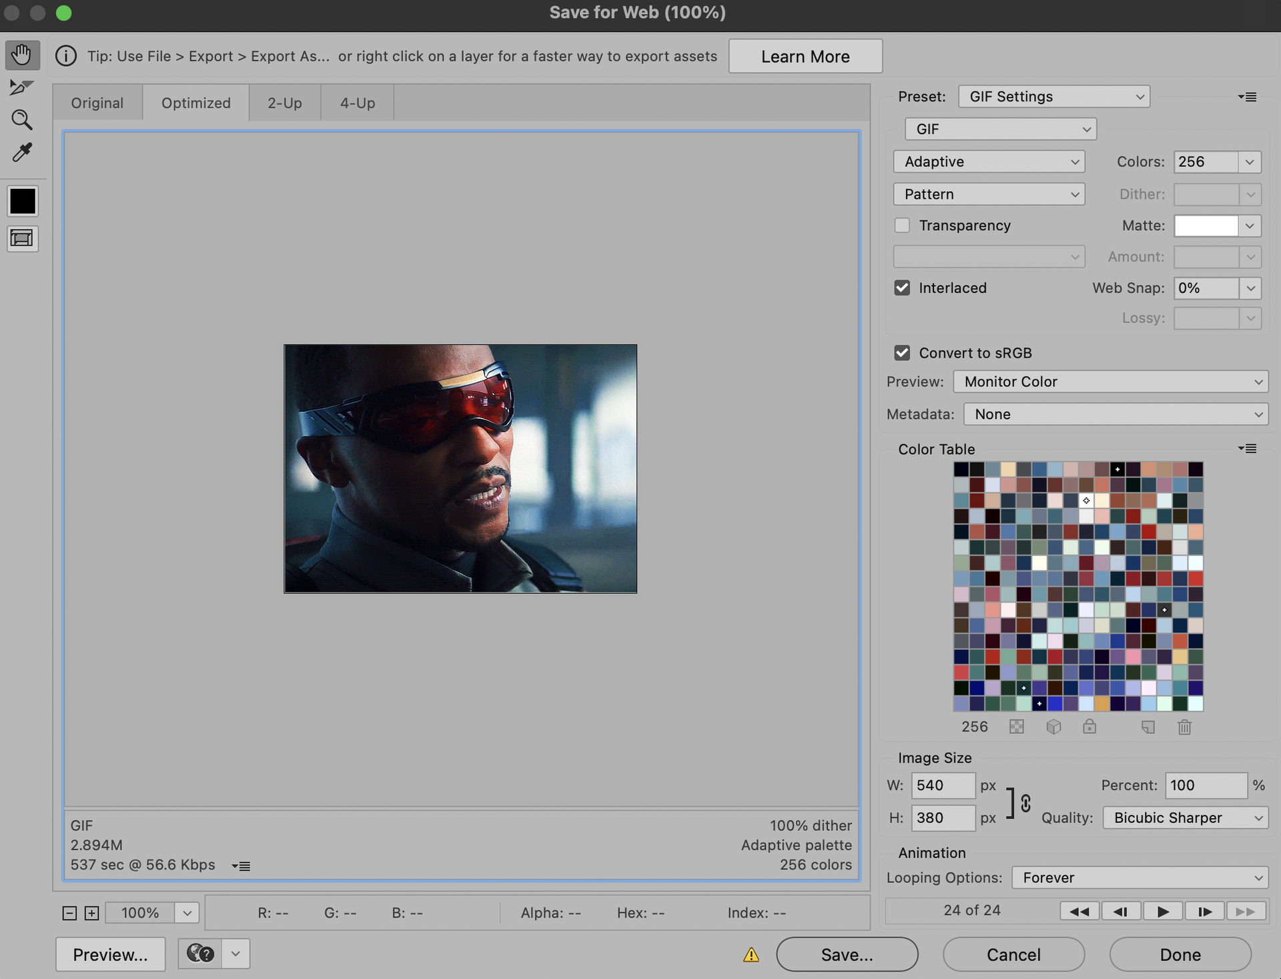Step to previous animation frame
The height and width of the screenshot is (979, 1281).
point(1122,912)
